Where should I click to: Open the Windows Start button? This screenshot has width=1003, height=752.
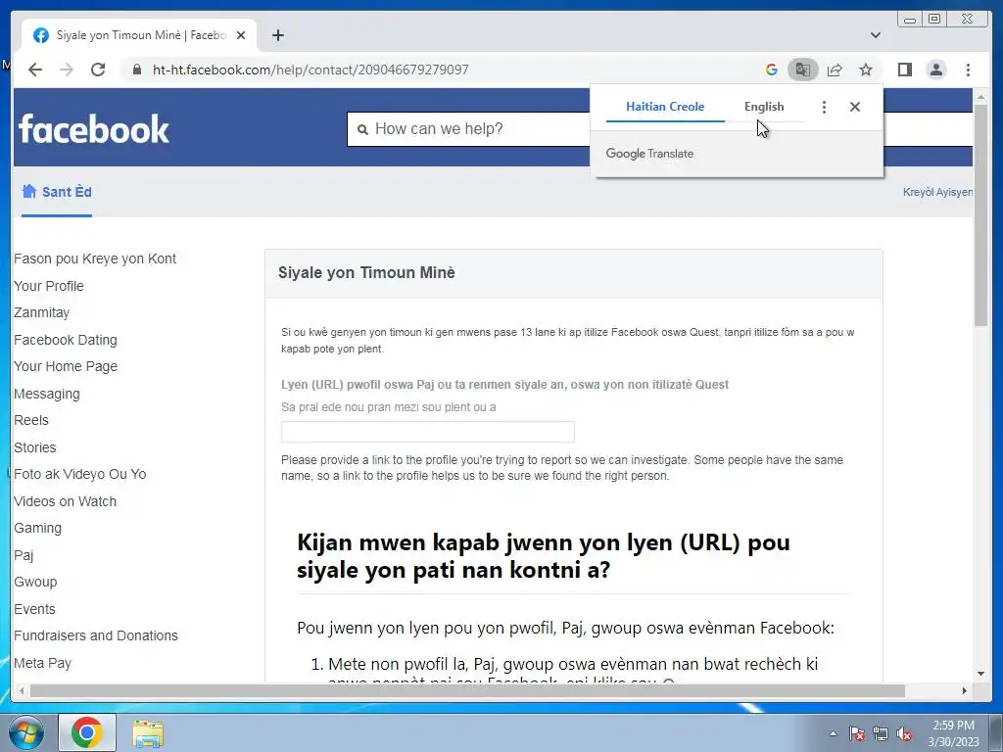pyautogui.click(x=26, y=732)
